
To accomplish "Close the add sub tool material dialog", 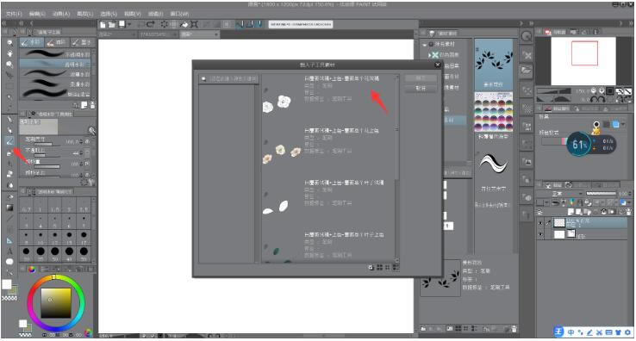I will tap(438, 65).
